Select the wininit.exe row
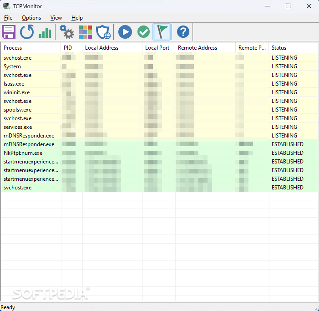The width and height of the screenshot is (319, 311). (160, 92)
